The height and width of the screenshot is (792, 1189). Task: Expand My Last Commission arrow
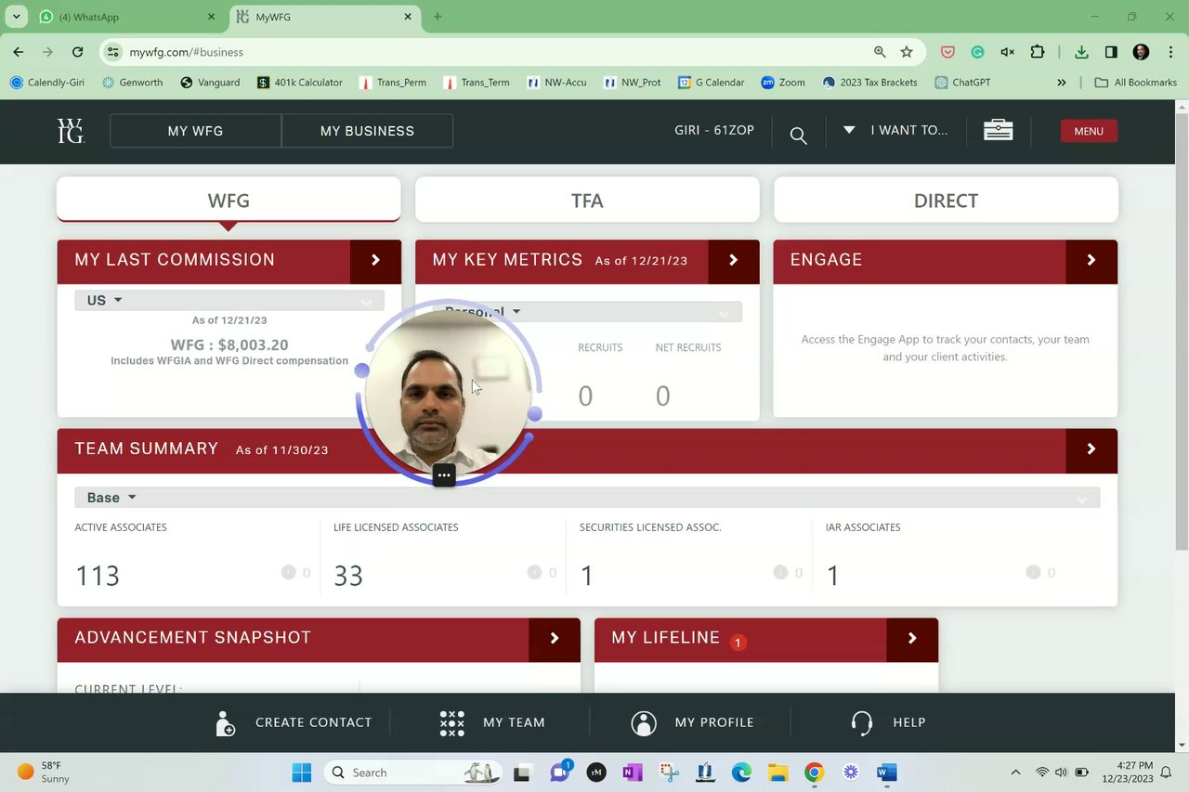[375, 260]
